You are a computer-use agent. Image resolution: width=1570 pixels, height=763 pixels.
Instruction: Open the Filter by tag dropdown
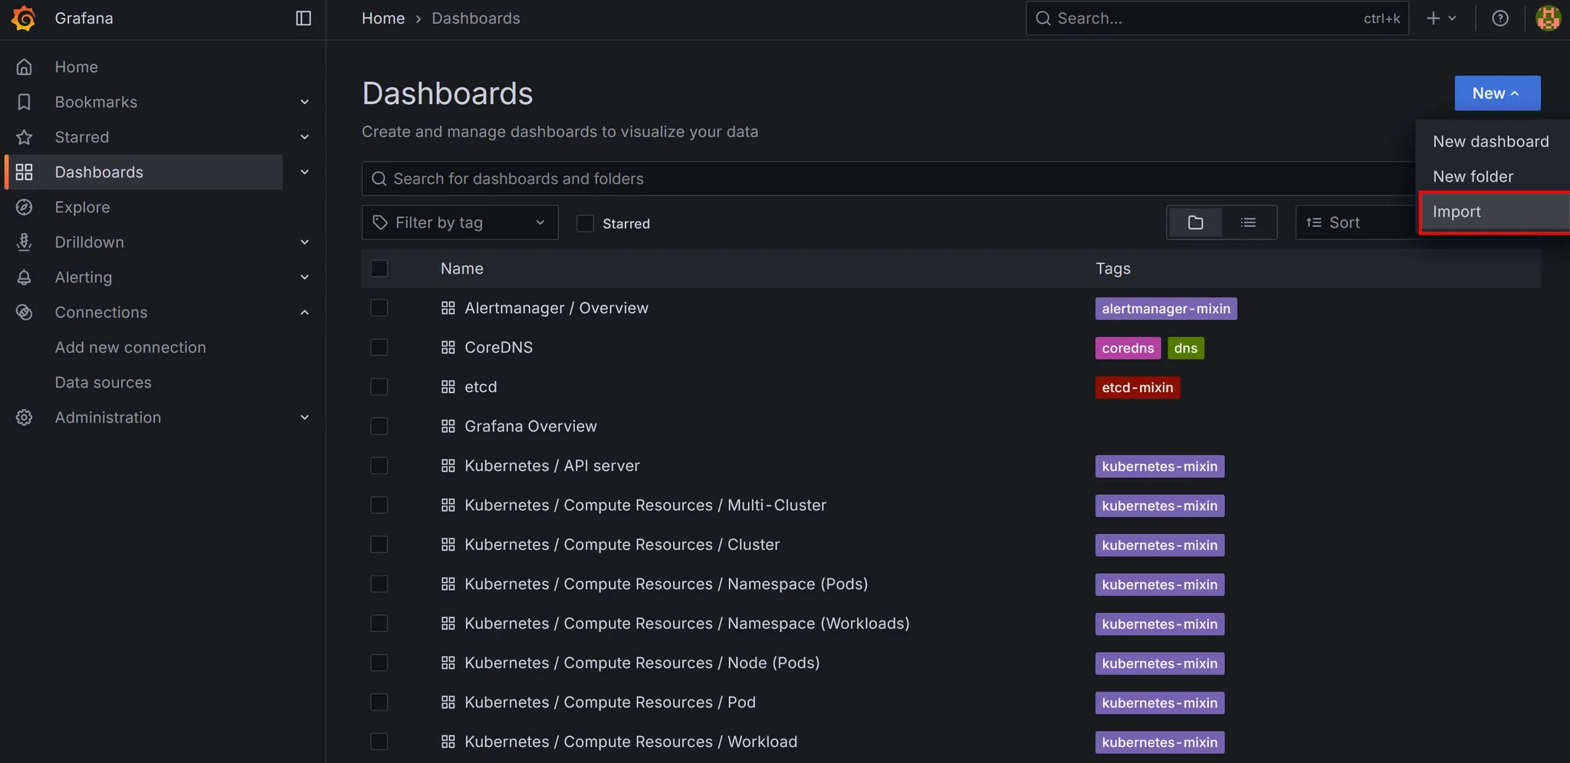[x=460, y=223]
